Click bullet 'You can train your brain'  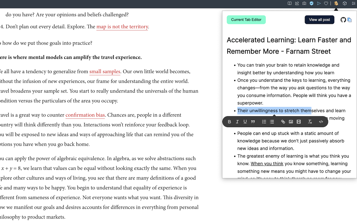[x=288, y=69]
